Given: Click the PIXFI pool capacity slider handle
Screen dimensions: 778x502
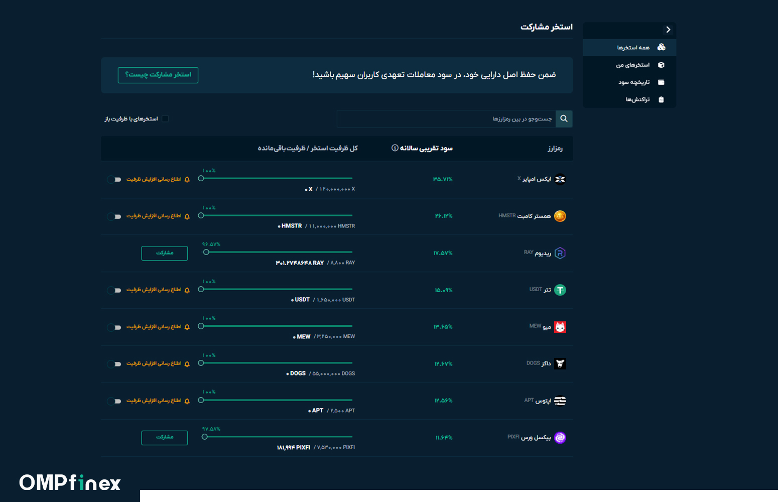Looking at the screenshot, I should 205,437.
